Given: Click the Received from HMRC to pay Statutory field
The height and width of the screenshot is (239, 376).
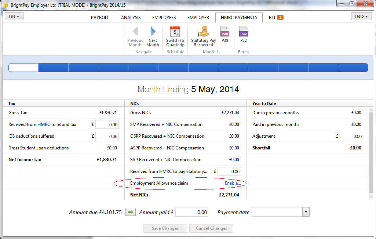Looking at the screenshot, I should pyautogui.click(x=229, y=171).
